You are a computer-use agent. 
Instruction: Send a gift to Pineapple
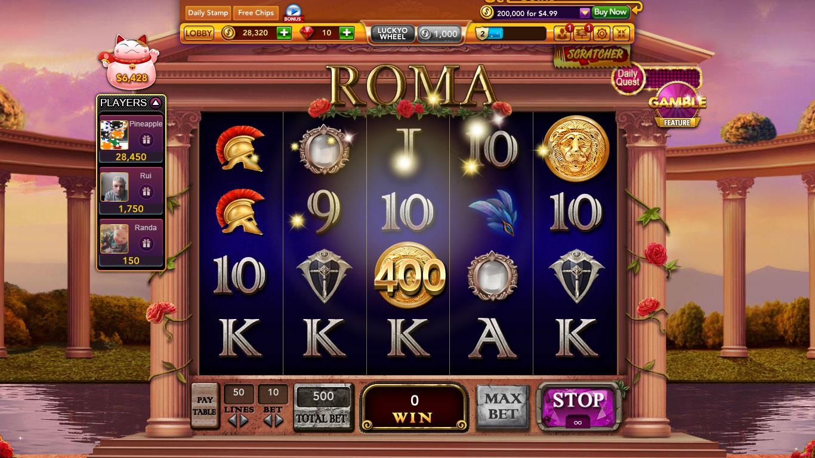pyautogui.click(x=146, y=140)
